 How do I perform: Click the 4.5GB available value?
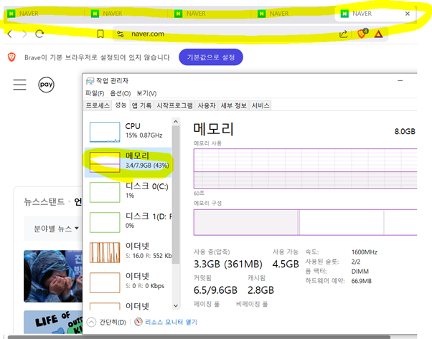tap(286, 264)
